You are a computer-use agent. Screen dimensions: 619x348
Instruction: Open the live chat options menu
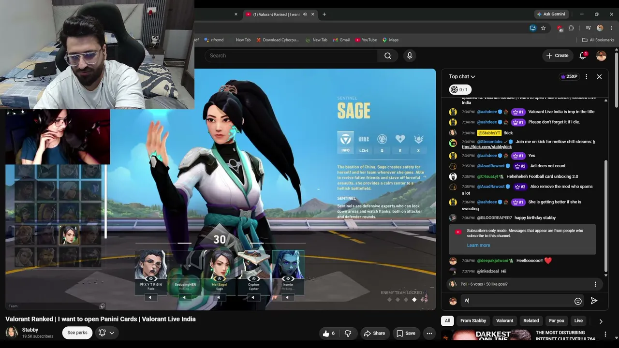click(x=586, y=76)
